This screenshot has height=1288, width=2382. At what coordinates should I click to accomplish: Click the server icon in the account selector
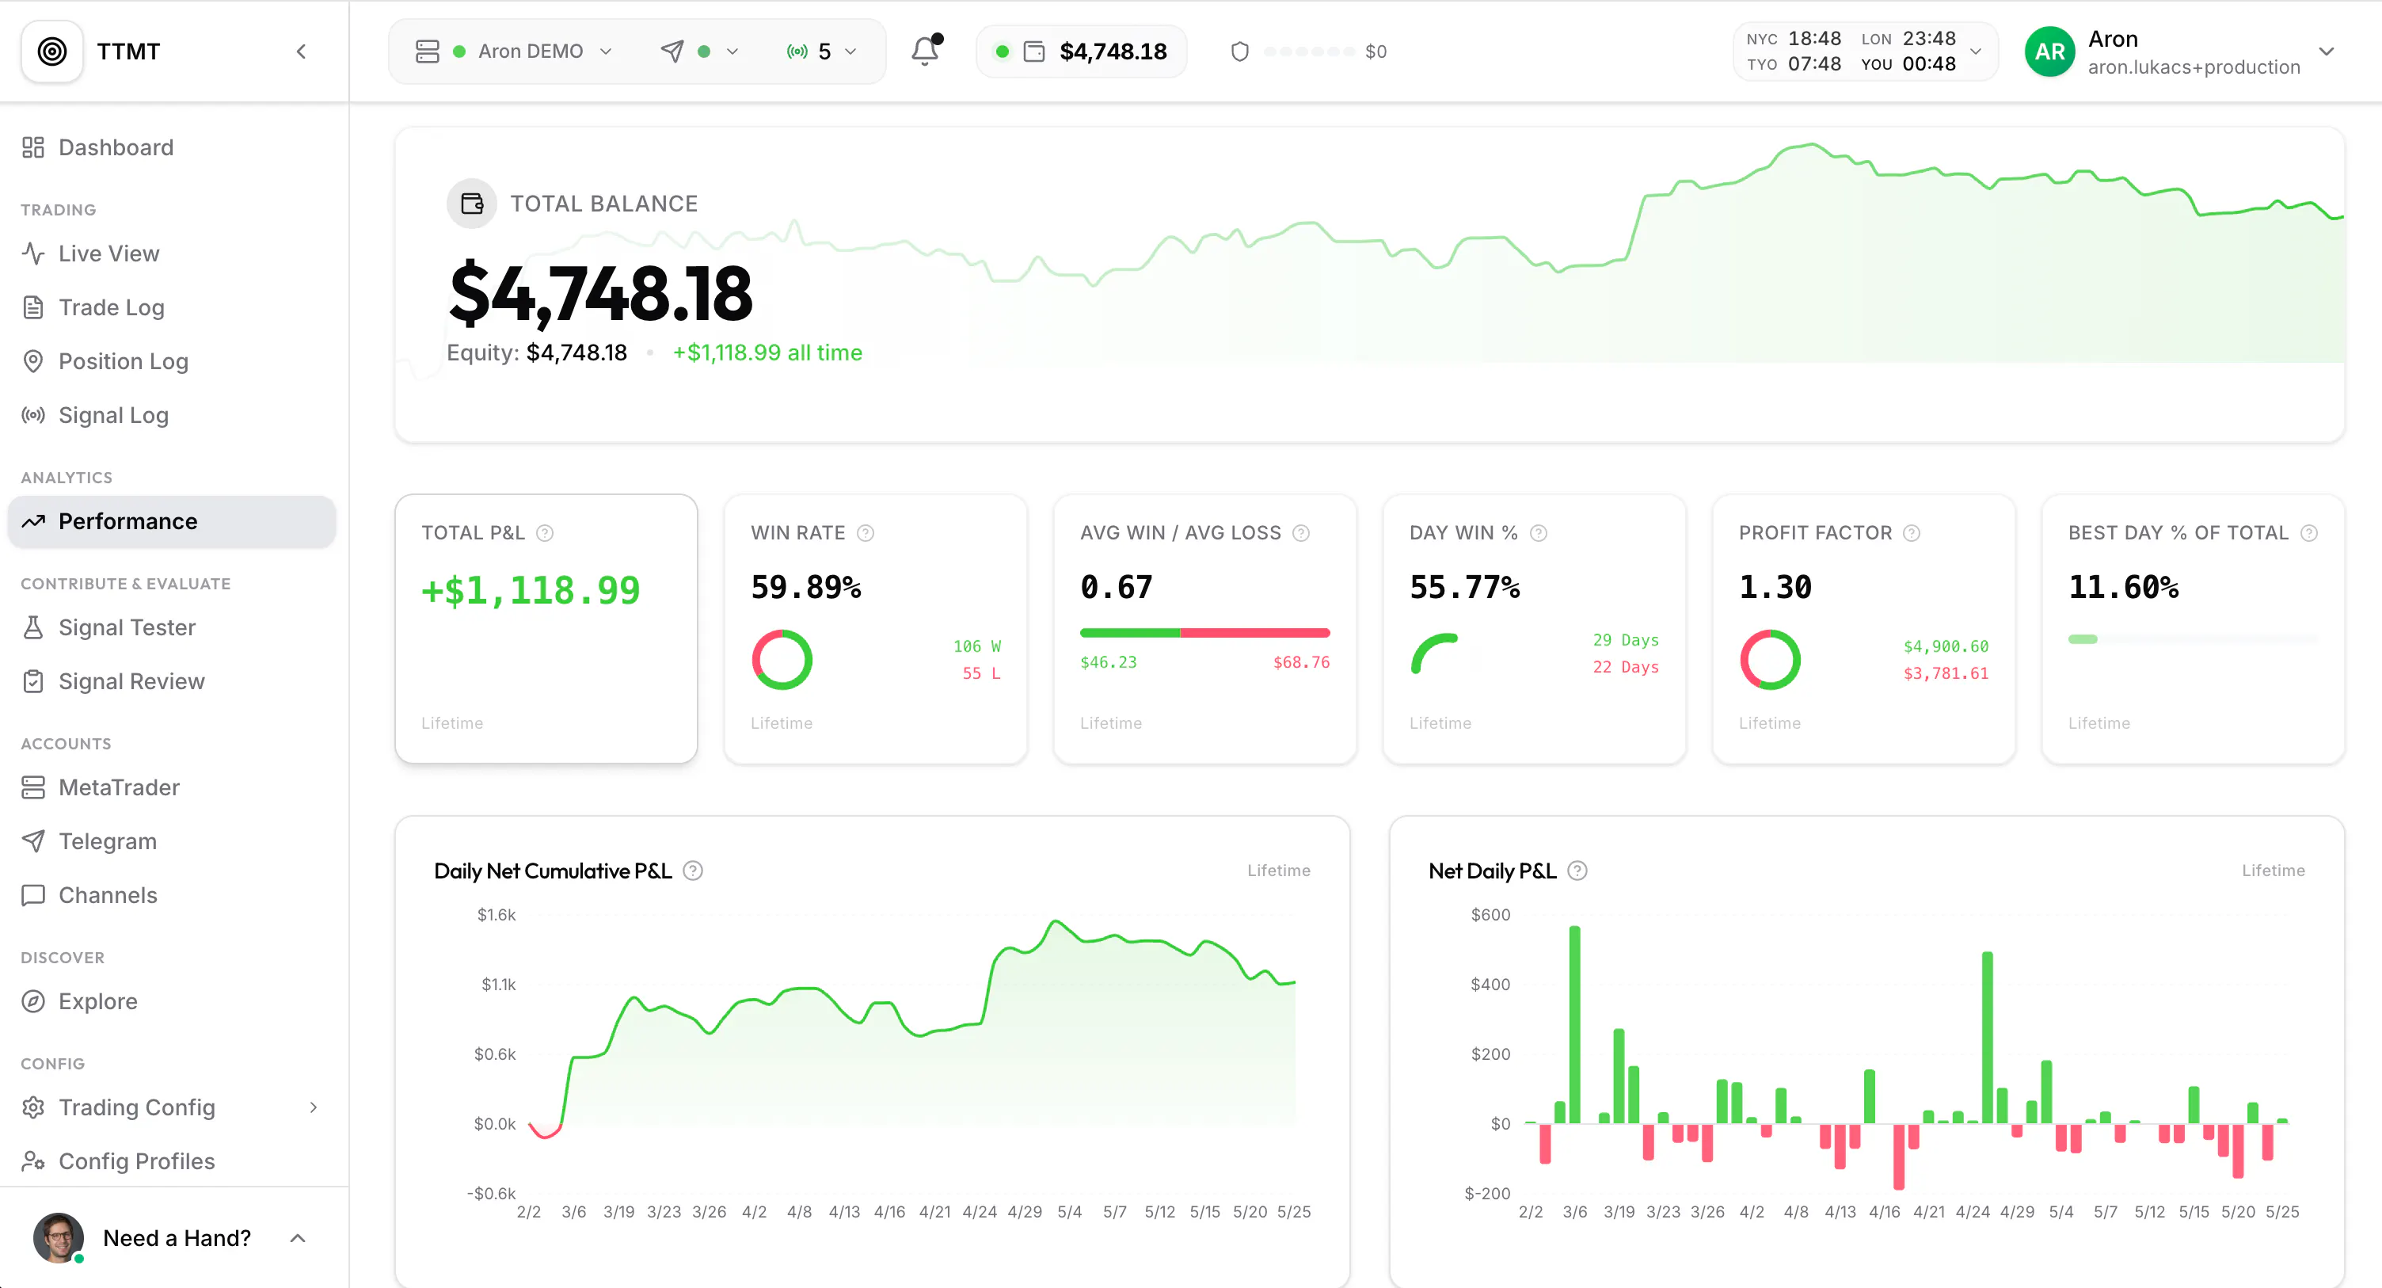tap(427, 51)
